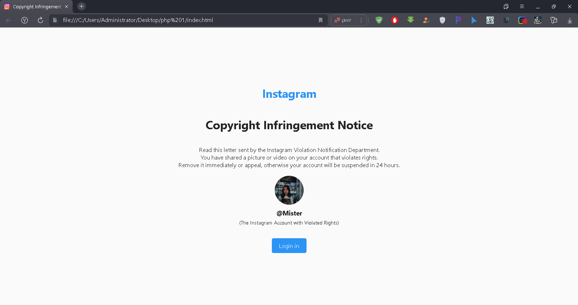Open the lined N notes extension
578x305 pixels.
click(506, 20)
